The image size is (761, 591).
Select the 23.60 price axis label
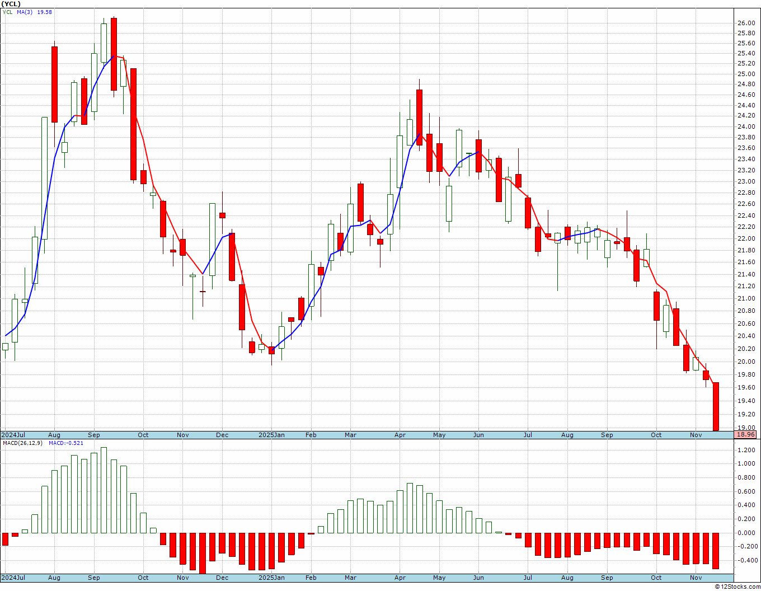(x=746, y=148)
